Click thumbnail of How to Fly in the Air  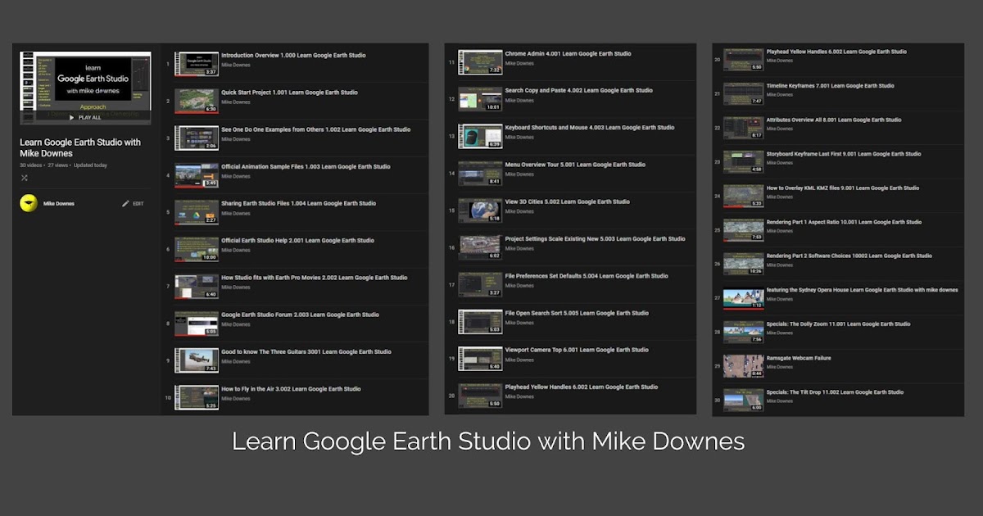[x=197, y=397]
